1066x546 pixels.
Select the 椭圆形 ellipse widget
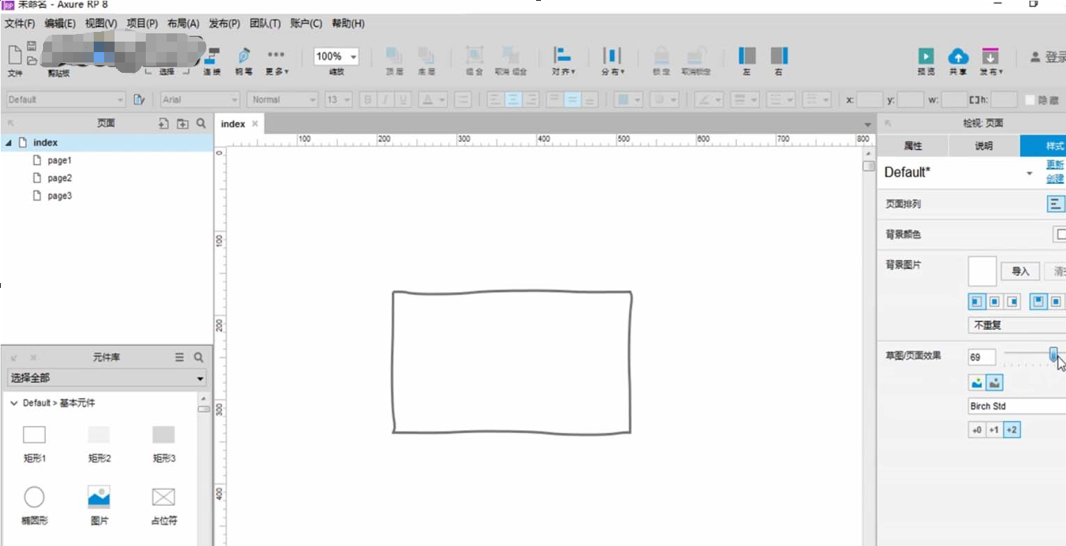34,506
